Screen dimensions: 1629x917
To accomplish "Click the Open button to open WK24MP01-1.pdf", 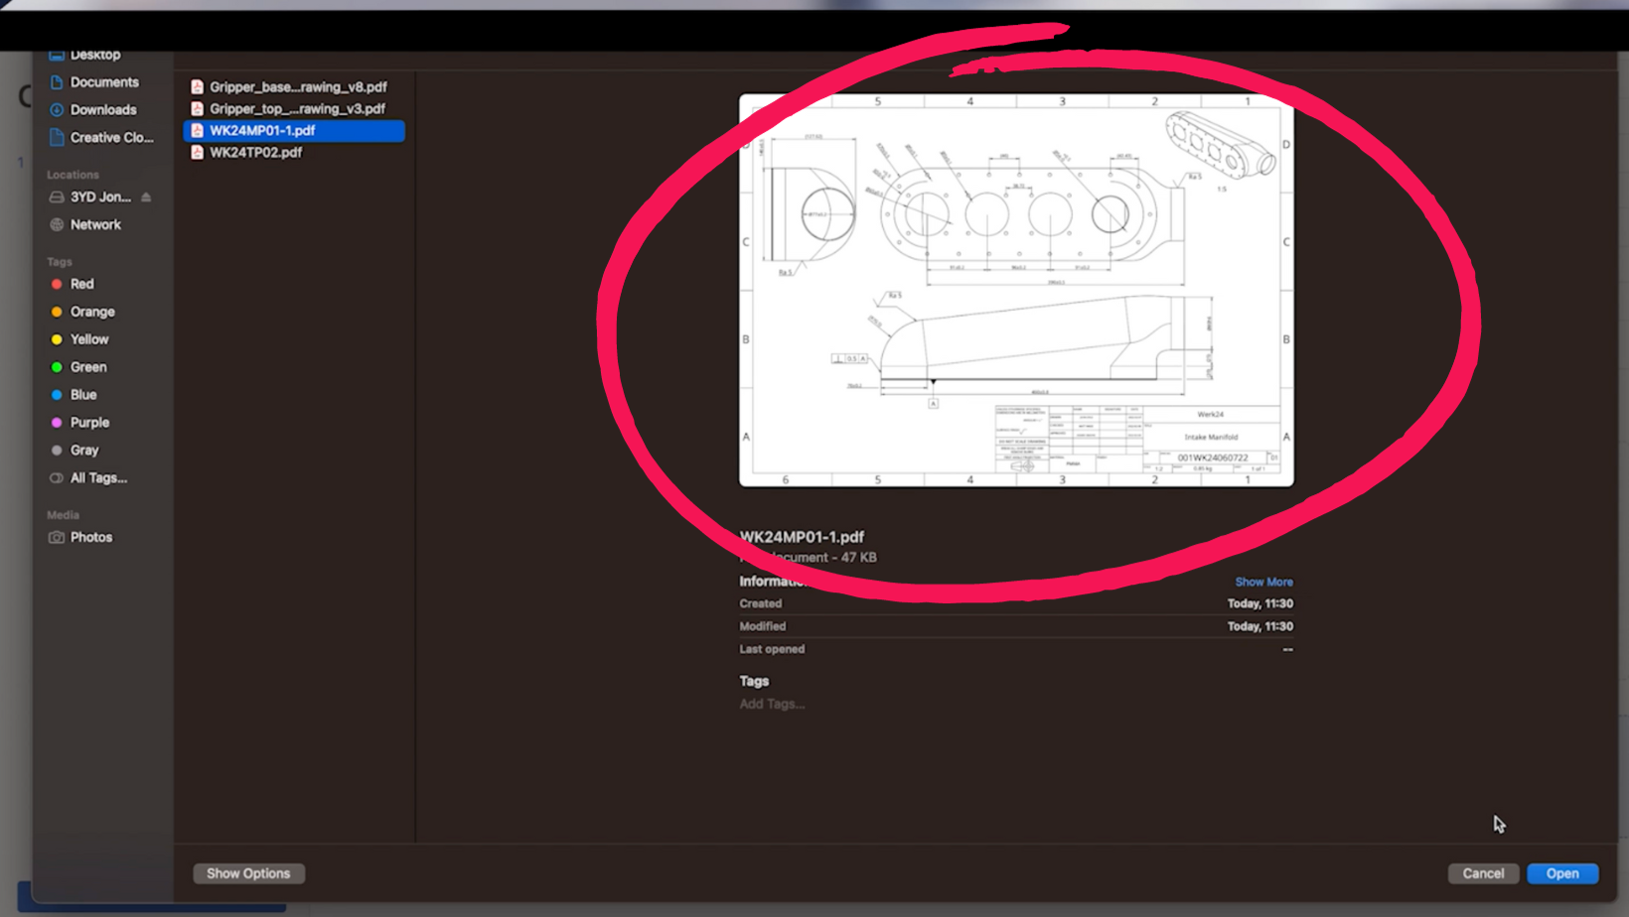I will pos(1561,873).
